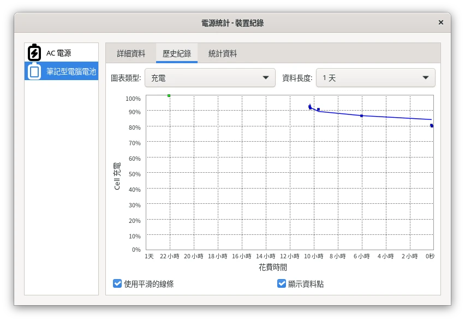Close the 電源統計 window
Viewport: 465px width, 321px height.
[x=440, y=23]
